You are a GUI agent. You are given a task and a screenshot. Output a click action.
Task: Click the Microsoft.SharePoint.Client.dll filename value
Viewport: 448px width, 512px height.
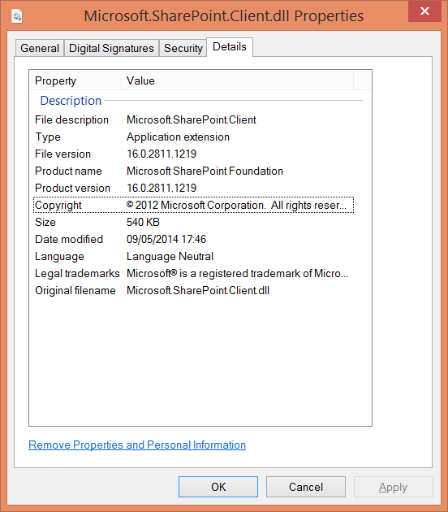click(x=198, y=290)
